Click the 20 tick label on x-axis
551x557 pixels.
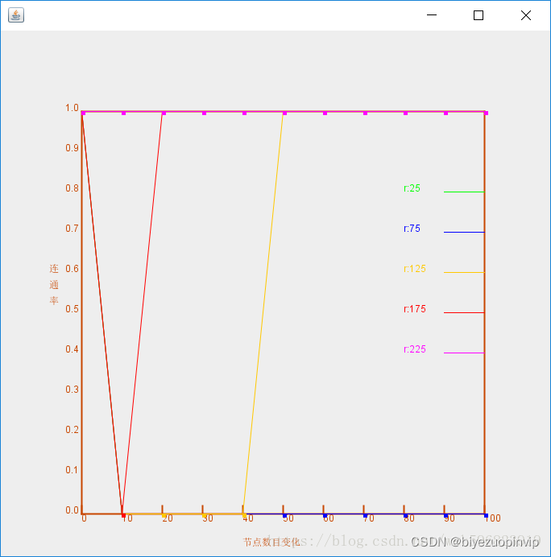click(168, 518)
